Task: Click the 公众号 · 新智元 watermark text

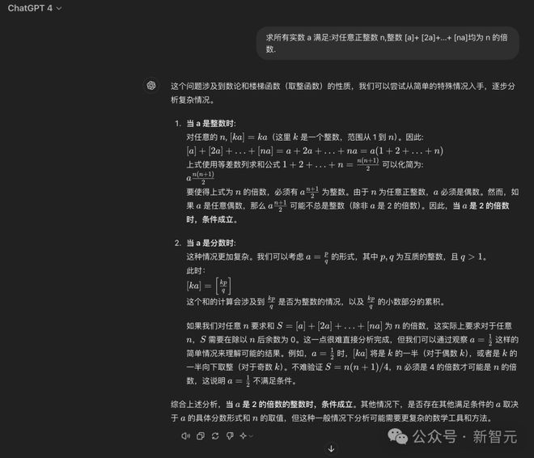Action: [465, 436]
